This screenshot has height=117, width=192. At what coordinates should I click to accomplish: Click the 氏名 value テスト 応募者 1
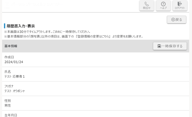tap(15, 77)
